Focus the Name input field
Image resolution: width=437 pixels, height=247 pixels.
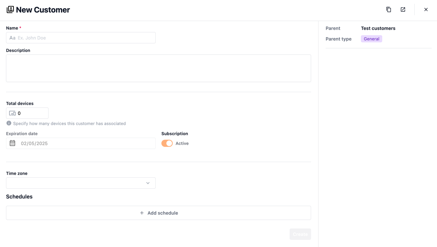85,38
